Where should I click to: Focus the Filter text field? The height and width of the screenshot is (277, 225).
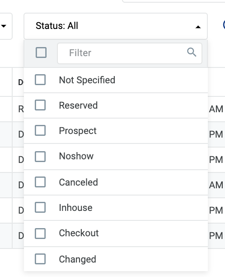pyautogui.click(x=130, y=53)
